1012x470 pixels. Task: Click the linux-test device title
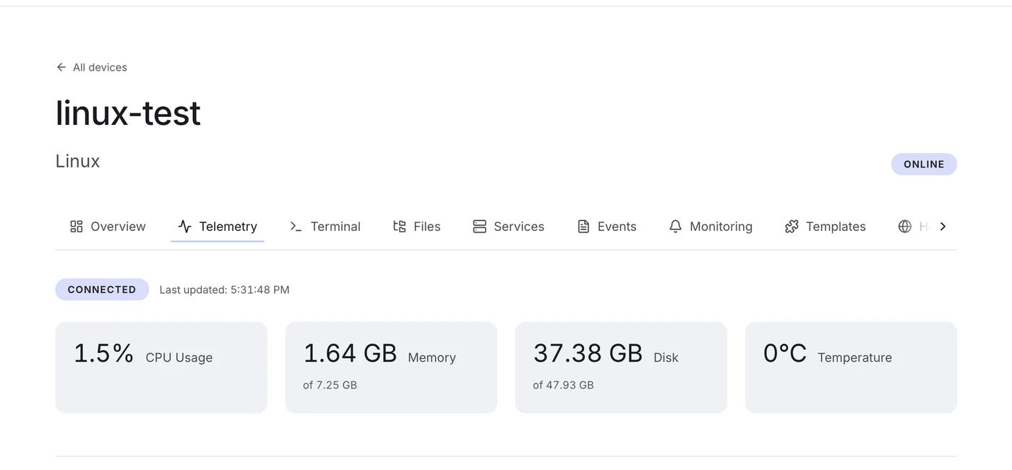[128, 113]
